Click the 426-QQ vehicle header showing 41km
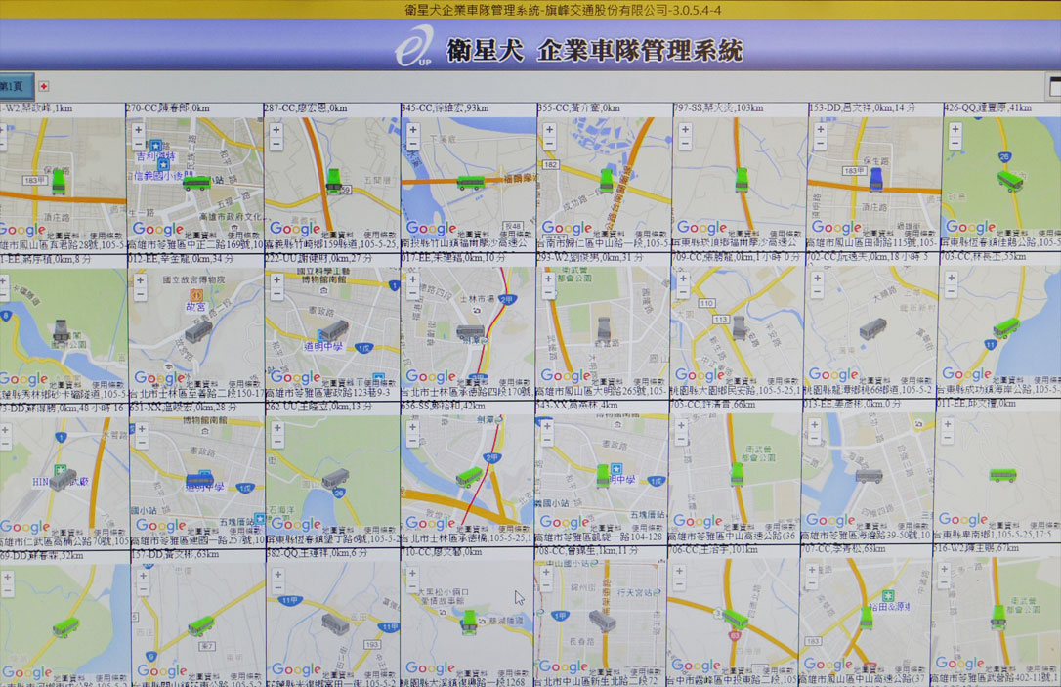The image size is (1061, 687). pyautogui.click(x=988, y=107)
